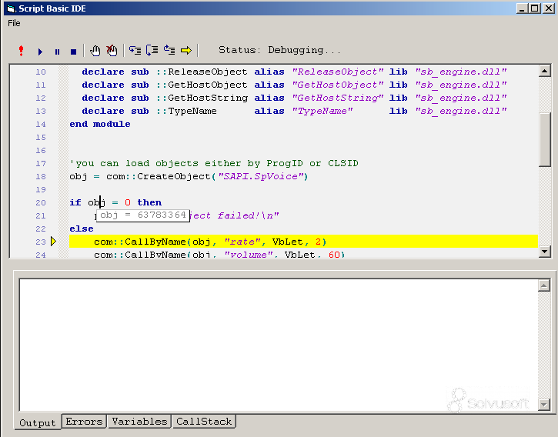Minimize the Script Basic IDE window
The height and width of the screenshot is (437, 558).
click(522, 8)
